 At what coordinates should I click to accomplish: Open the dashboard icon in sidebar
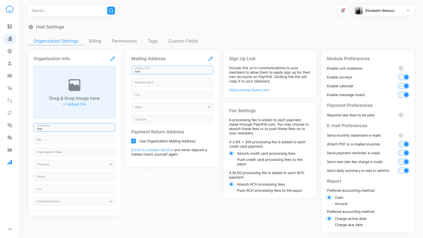click(x=10, y=26)
